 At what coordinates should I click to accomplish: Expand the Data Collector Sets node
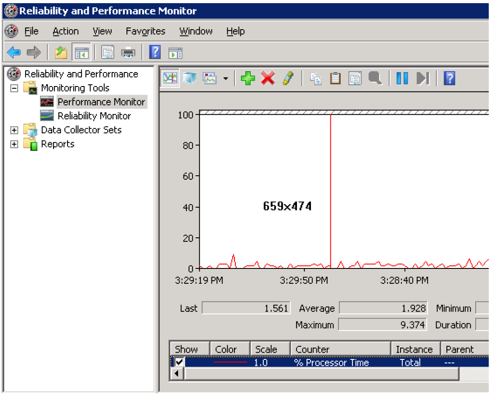(x=14, y=130)
